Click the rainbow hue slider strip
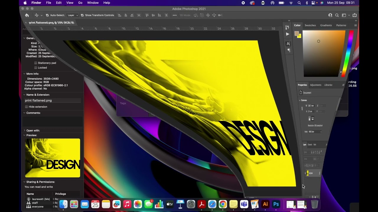 tap(347, 53)
